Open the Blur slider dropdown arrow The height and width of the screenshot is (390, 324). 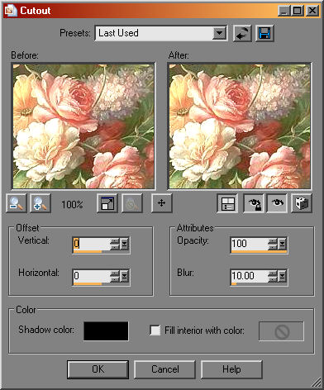[x=283, y=276]
